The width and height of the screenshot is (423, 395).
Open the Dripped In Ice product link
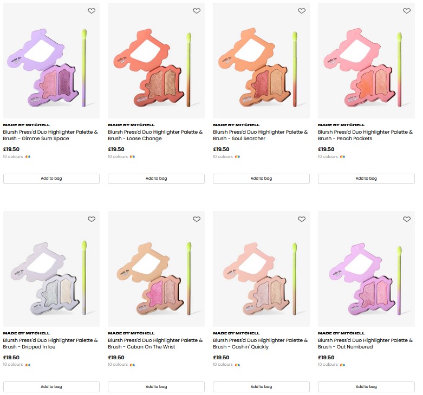pos(51,344)
